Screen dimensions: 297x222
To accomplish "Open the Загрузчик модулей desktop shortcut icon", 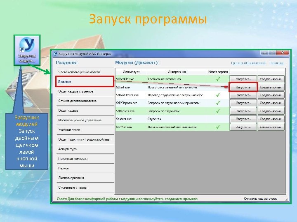I will point(27,50).
